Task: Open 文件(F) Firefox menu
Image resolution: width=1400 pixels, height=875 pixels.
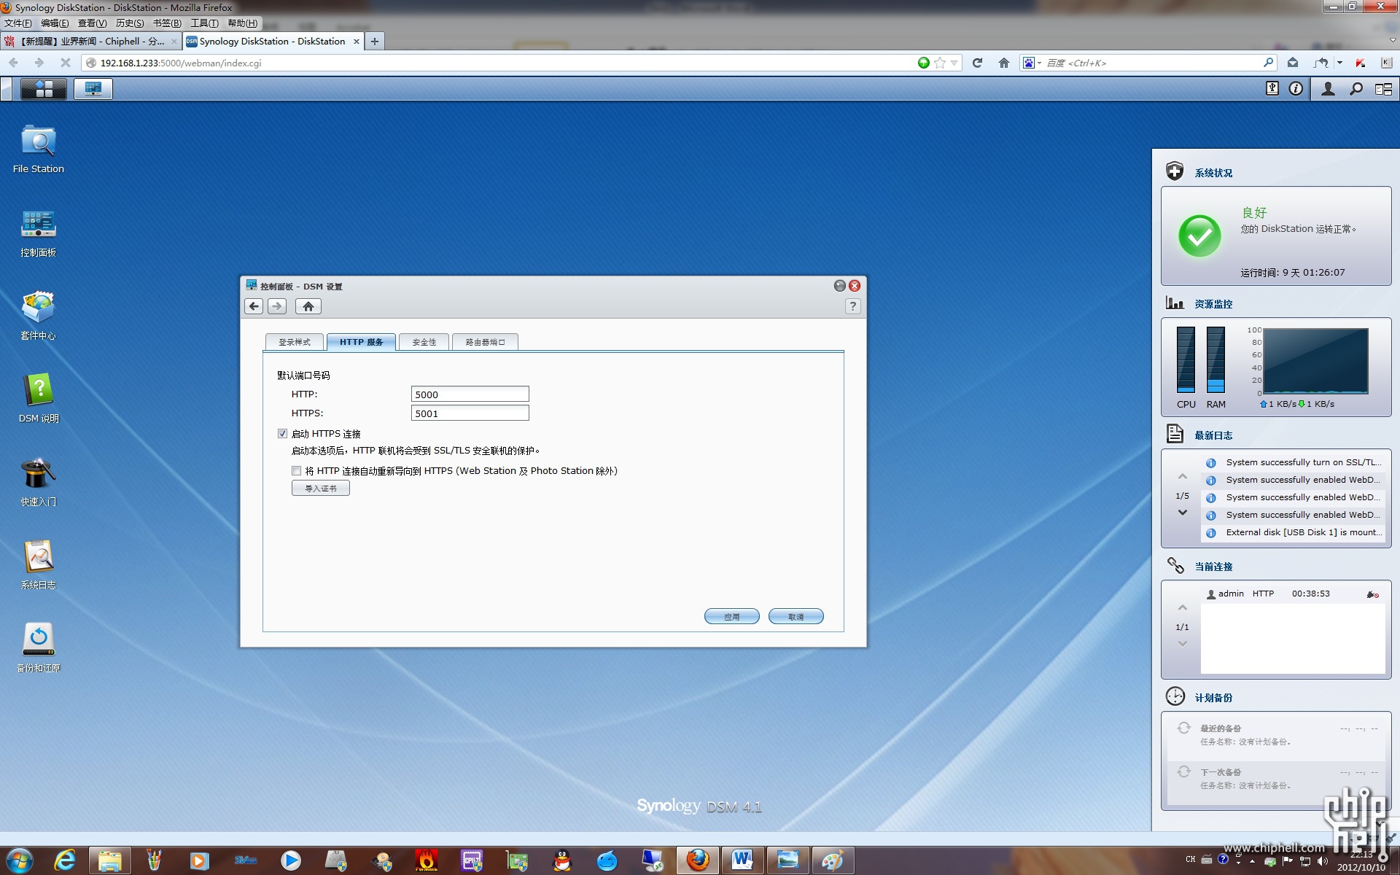Action: coord(18,23)
